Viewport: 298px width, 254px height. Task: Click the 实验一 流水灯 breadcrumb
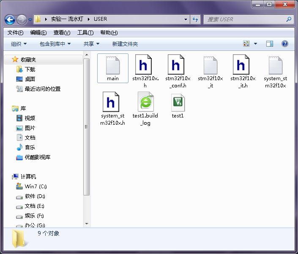pos(67,19)
